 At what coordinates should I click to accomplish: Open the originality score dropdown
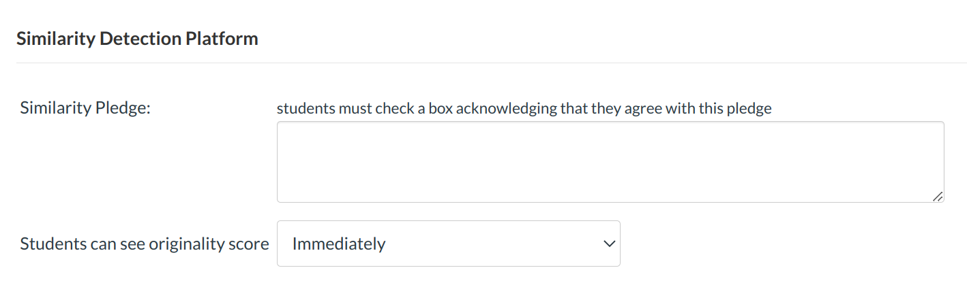pyautogui.click(x=448, y=244)
